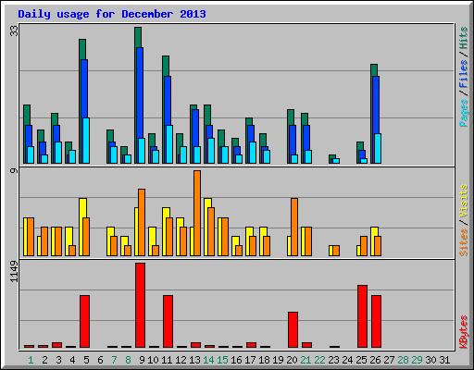
Task: Click the red KBytes bar for day 26
Action: coord(376,322)
